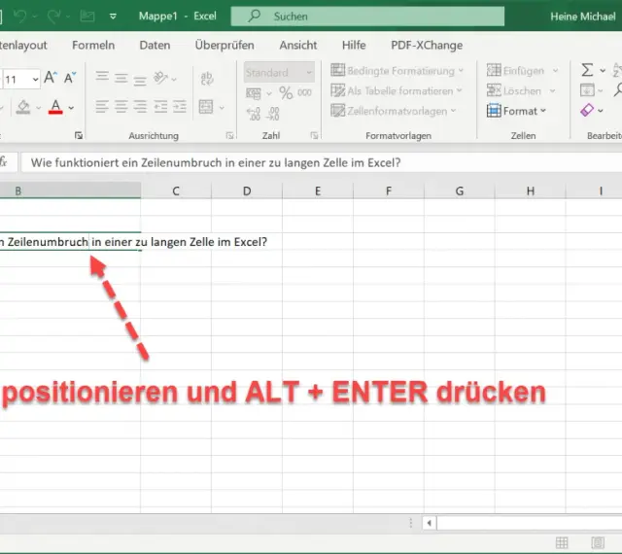Image resolution: width=622 pixels, height=554 pixels.
Task: Open the font color dropdown arrow
Action: pyautogui.click(x=71, y=108)
